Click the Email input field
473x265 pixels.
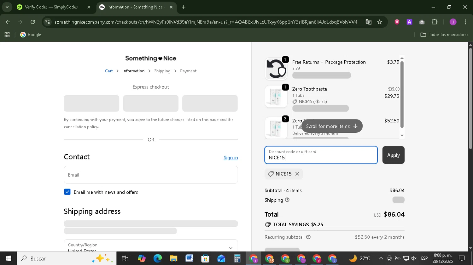point(151,175)
